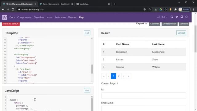
Task: Go to last page in pagination
Action: pyautogui.click(x=129, y=76)
